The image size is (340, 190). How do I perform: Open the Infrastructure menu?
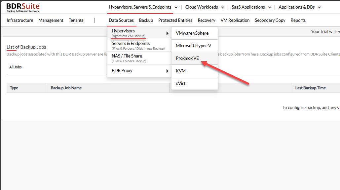pyautogui.click(x=20, y=20)
